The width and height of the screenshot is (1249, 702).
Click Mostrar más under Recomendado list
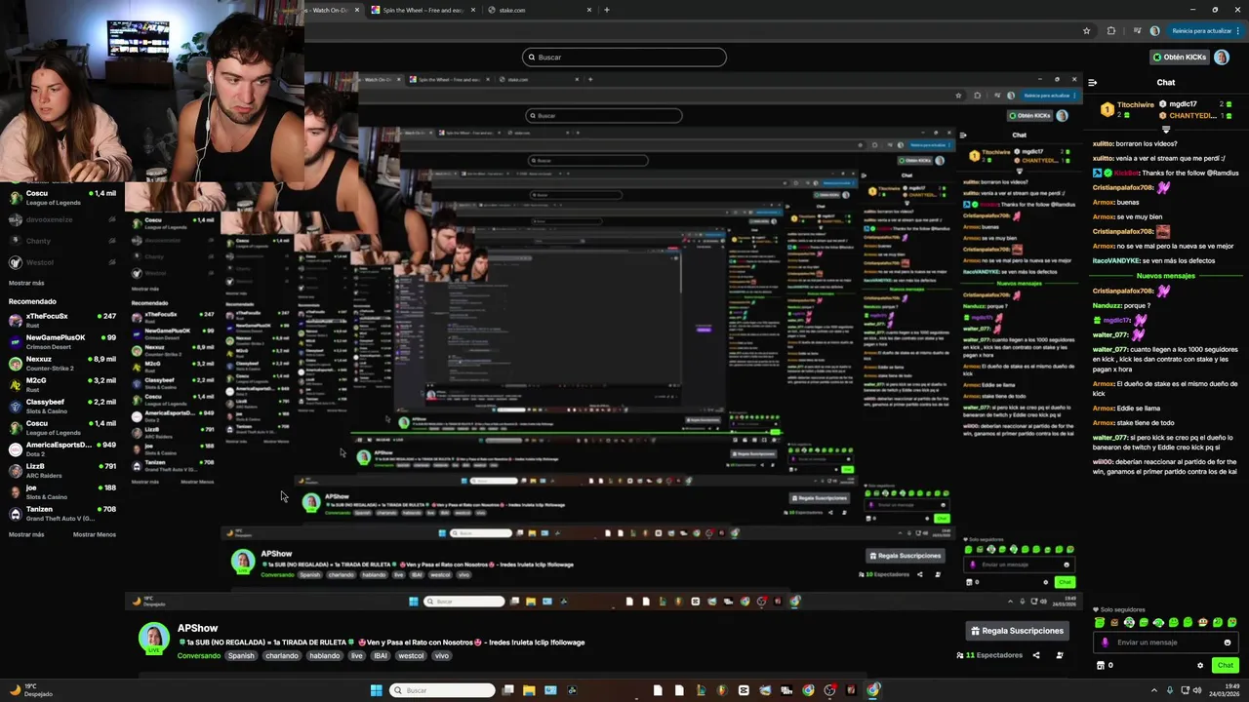pos(26,534)
